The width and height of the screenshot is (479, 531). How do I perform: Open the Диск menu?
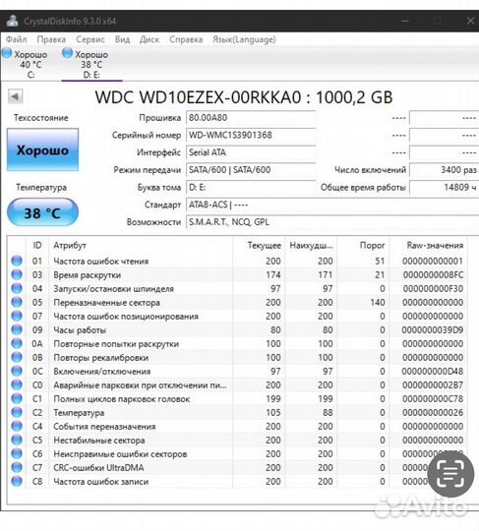tap(150, 39)
